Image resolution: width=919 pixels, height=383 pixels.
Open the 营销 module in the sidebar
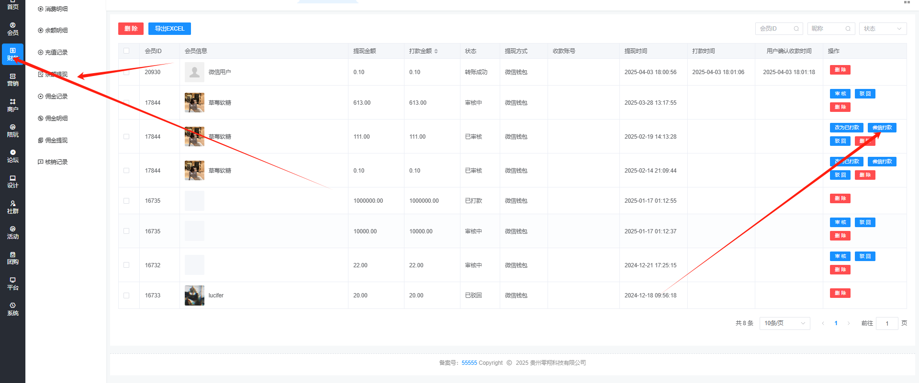12,80
